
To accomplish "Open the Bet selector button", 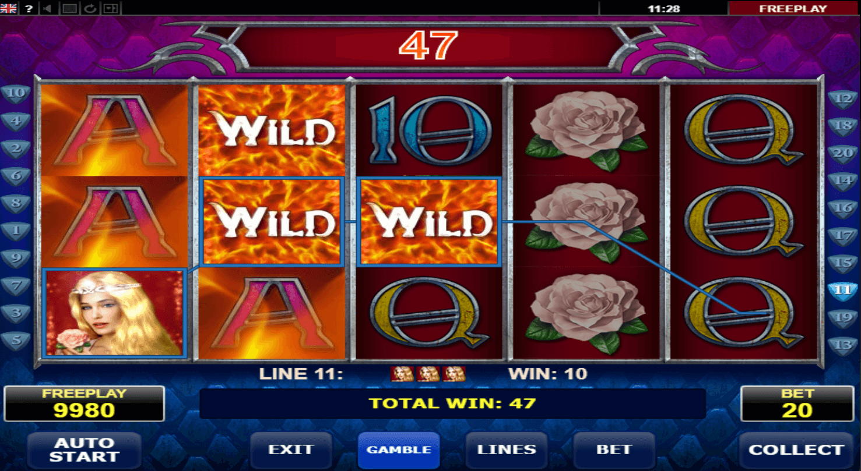I will (x=614, y=450).
